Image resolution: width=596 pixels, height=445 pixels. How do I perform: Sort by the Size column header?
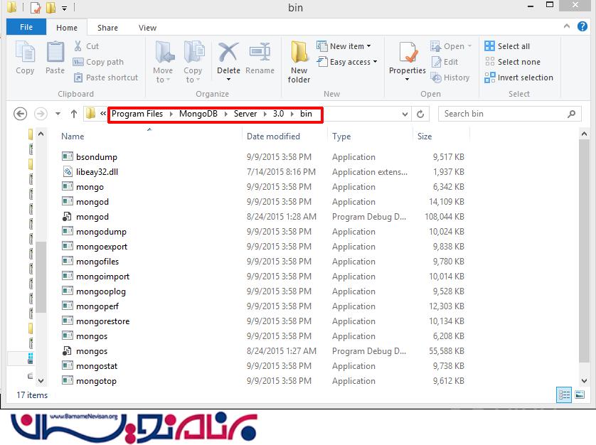(x=425, y=136)
